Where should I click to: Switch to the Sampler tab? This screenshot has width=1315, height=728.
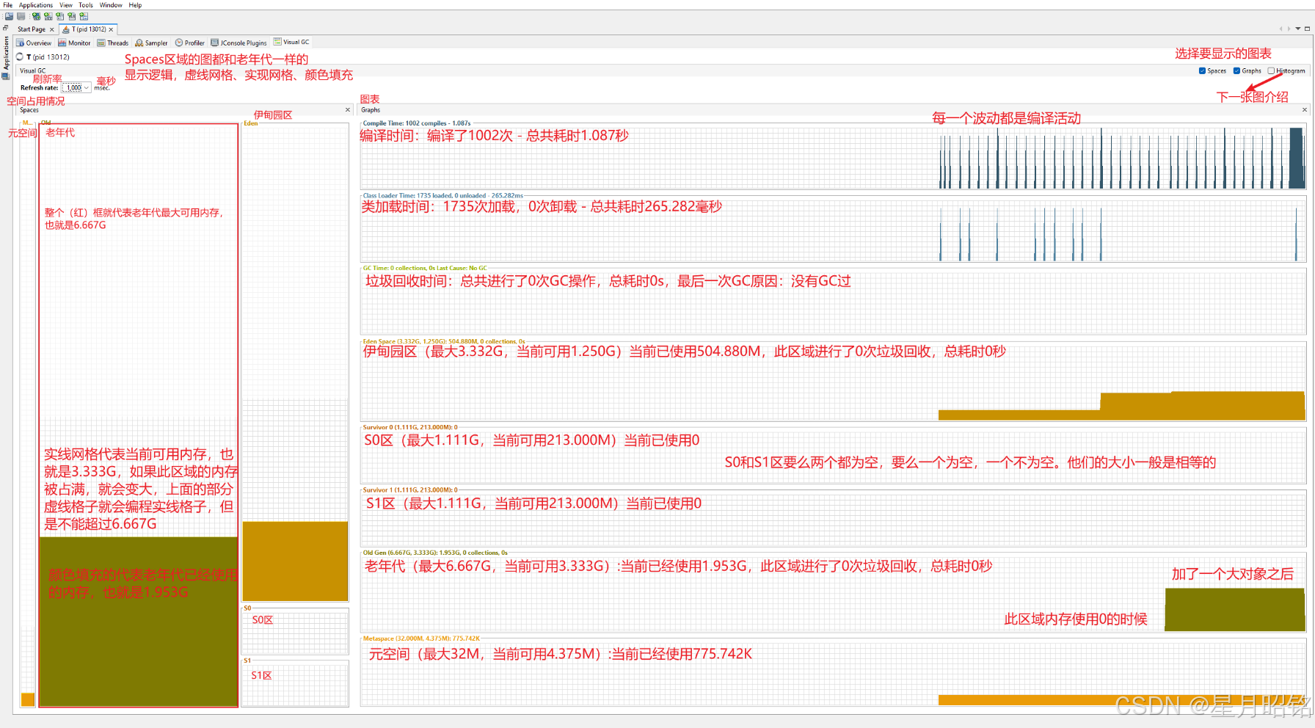(151, 43)
